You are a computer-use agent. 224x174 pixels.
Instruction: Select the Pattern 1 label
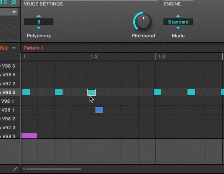coord(34,48)
